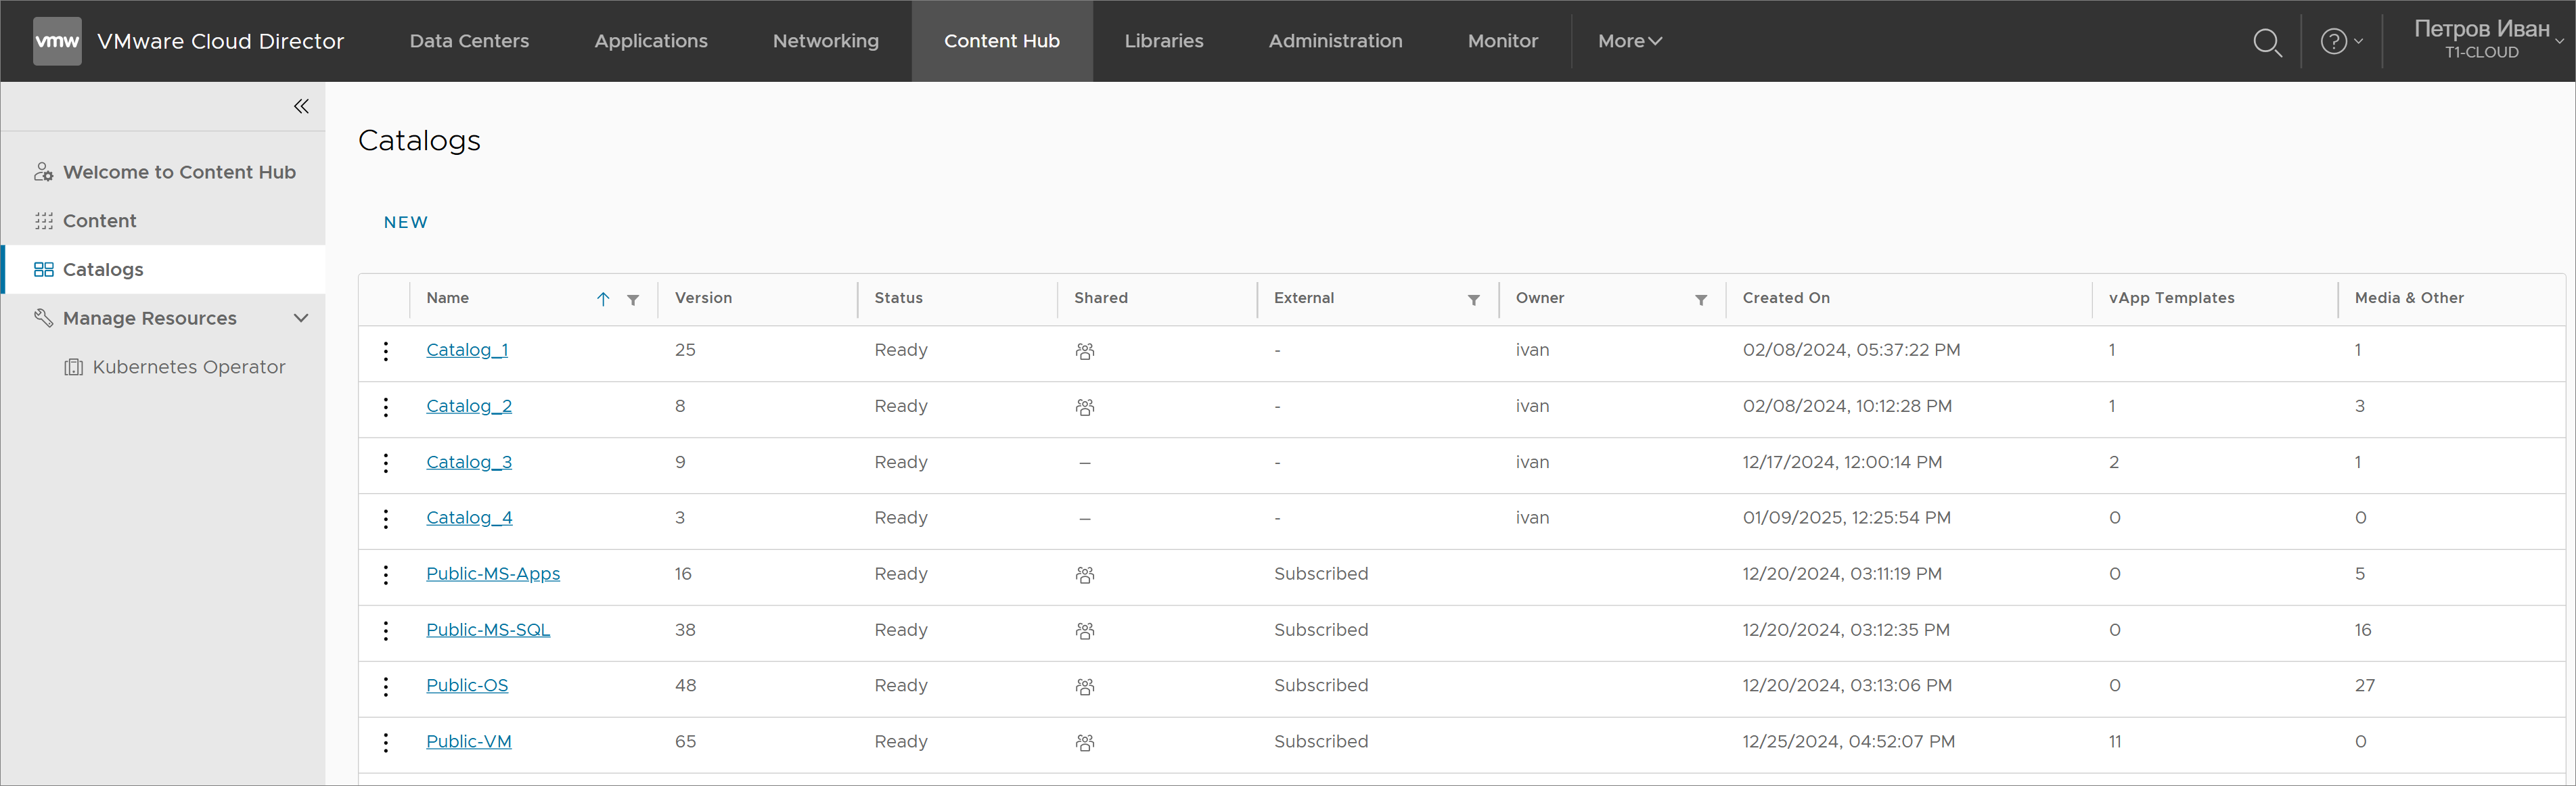Open Public-MS-Apps catalog link
The image size is (2576, 786).
point(493,573)
